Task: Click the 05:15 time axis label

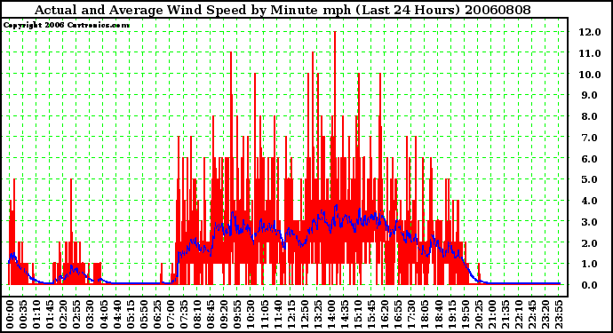Action: click(130, 314)
